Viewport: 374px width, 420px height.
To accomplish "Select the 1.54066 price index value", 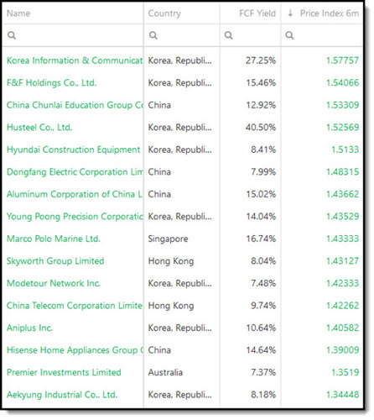I will click(x=343, y=83).
